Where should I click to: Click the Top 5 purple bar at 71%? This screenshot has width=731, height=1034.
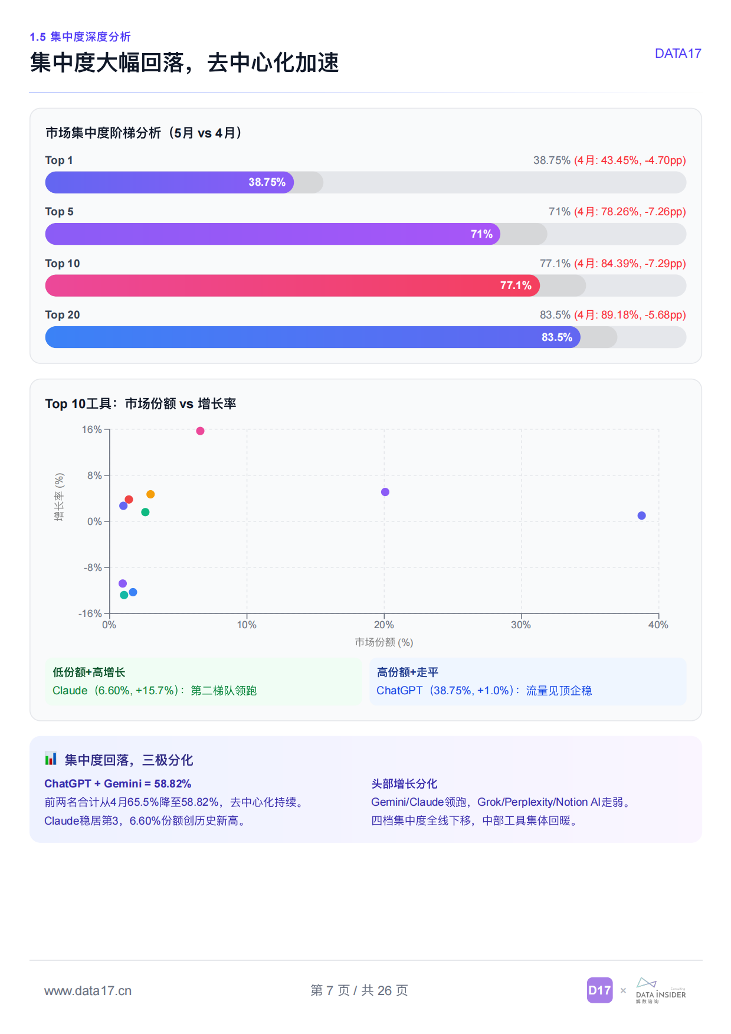click(273, 234)
